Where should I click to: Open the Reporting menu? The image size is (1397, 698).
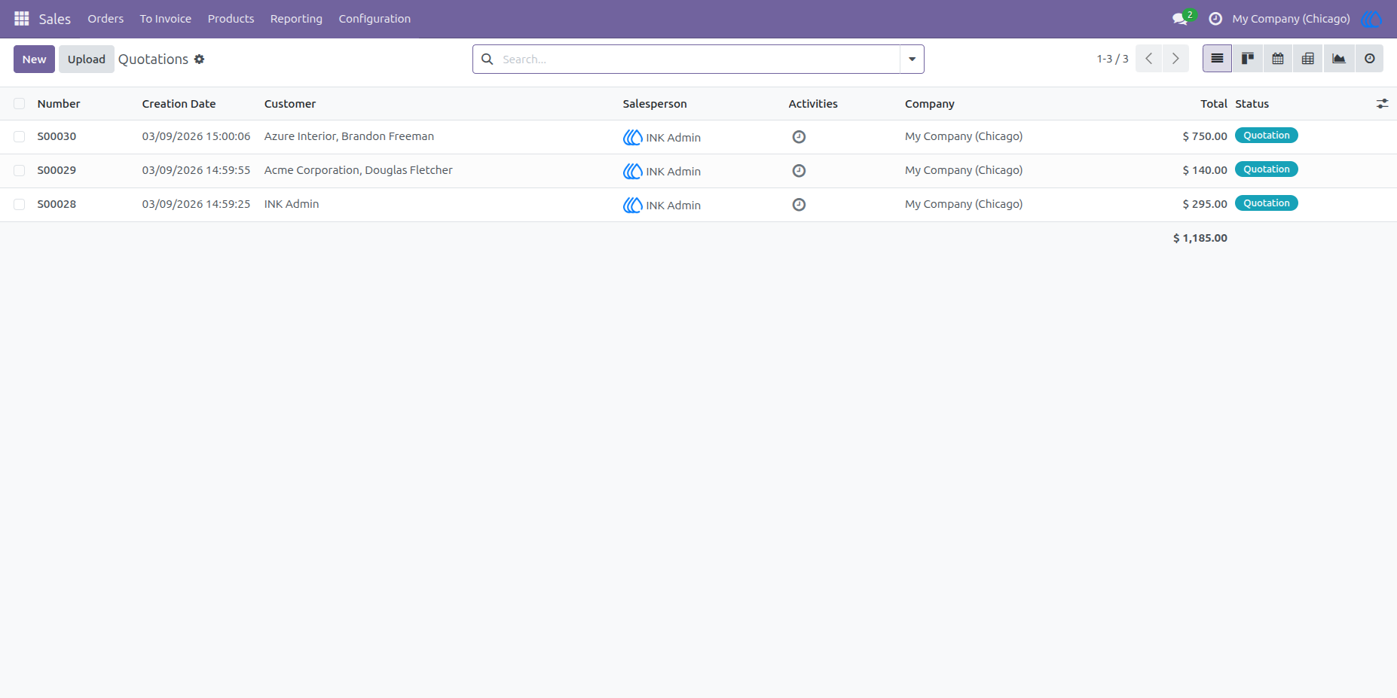tap(296, 19)
